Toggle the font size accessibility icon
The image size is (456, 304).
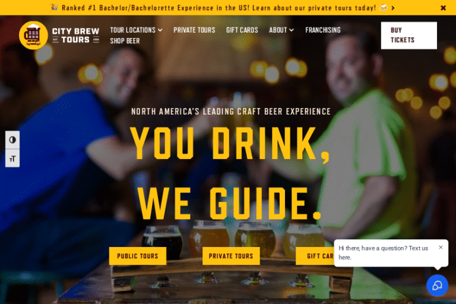pyautogui.click(x=12, y=159)
